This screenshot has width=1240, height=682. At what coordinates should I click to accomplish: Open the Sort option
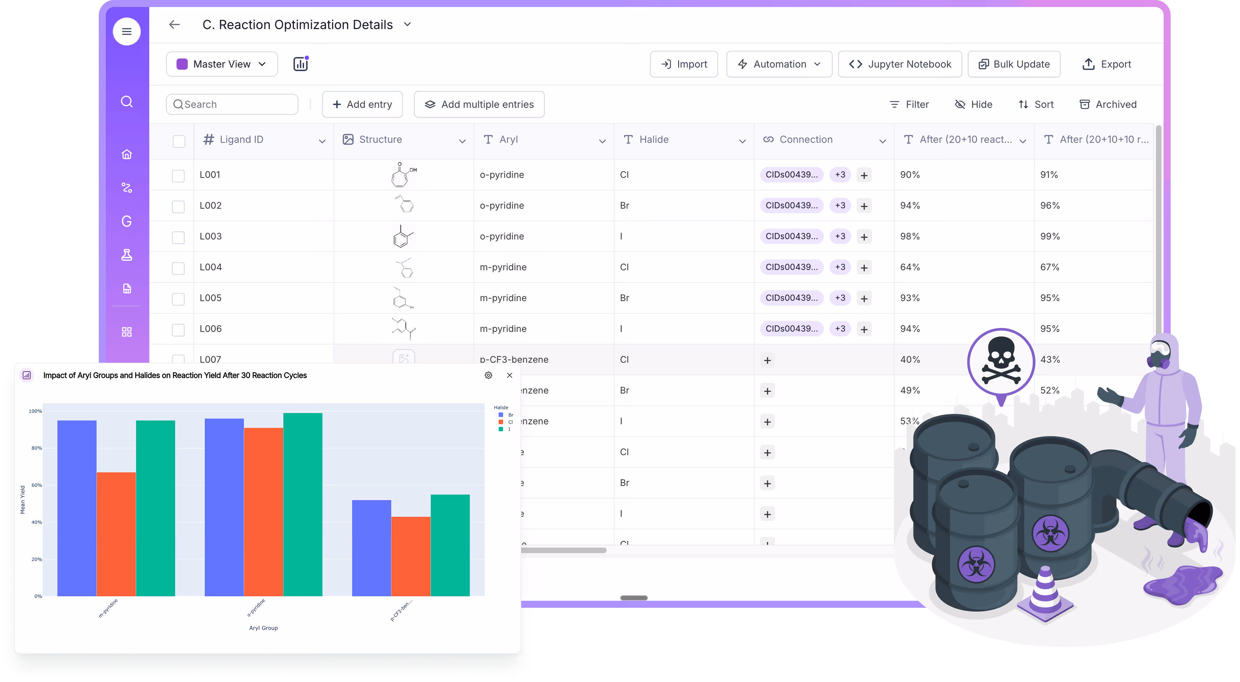pyautogui.click(x=1036, y=104)
